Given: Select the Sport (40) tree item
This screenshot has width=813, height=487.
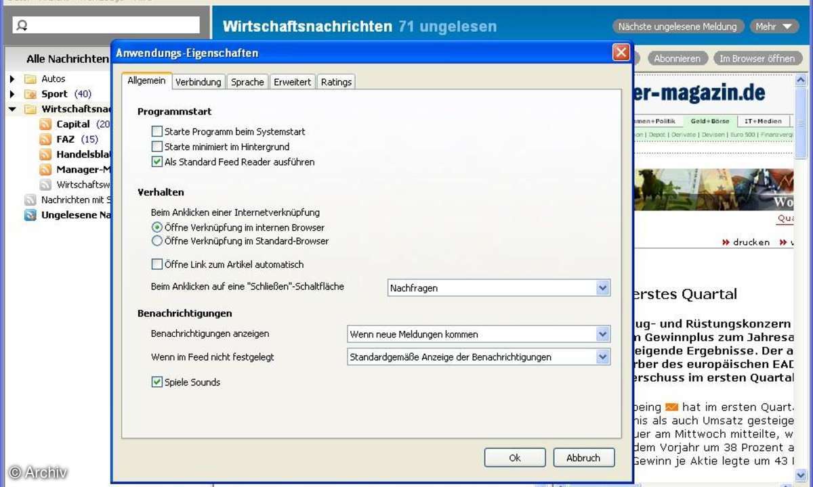Looking at the screenshot, I should click(66, 94).
